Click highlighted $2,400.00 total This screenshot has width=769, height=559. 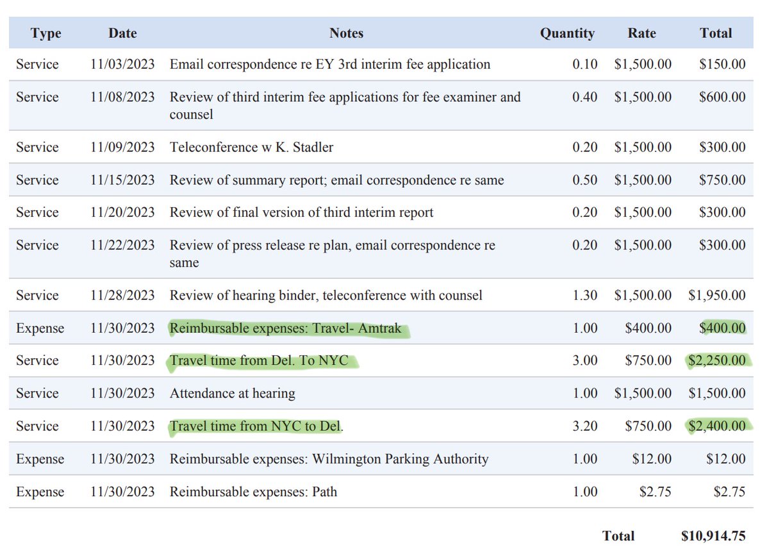click(717, 426)
